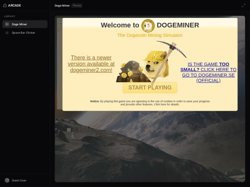The image size is (250, 187).
Task: Click the LIBRARY section header
Action: click(x=10, y=16)
